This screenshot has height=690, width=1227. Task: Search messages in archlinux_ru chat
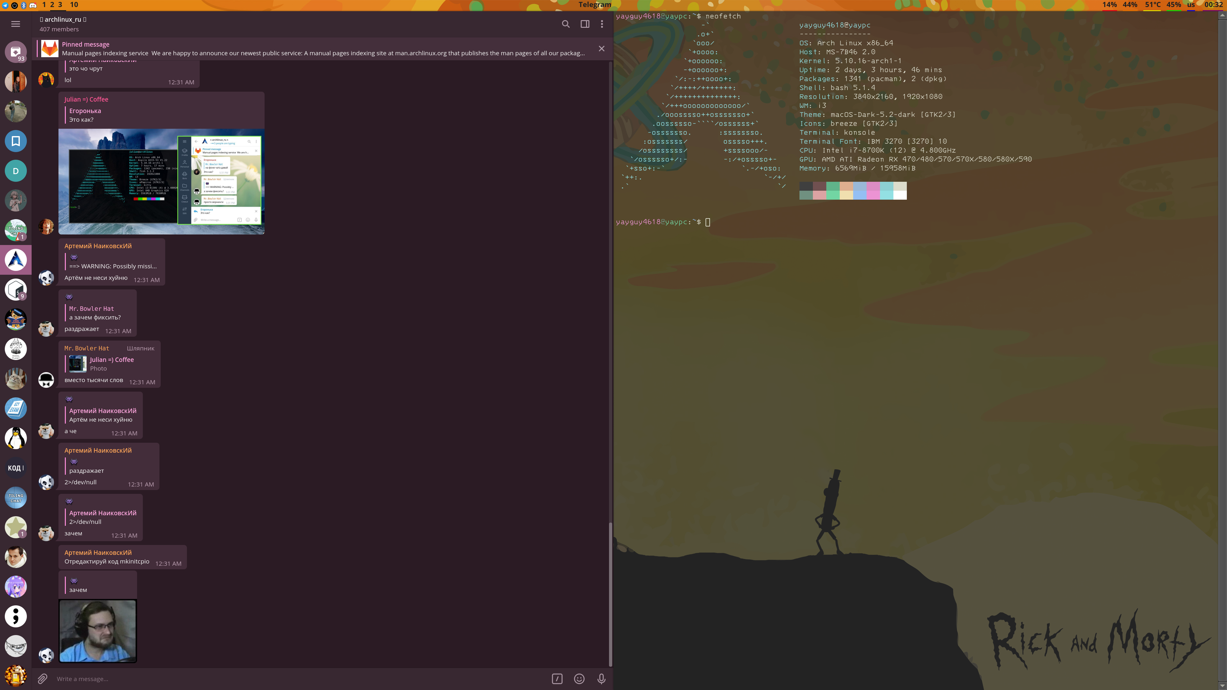[565, 24]
